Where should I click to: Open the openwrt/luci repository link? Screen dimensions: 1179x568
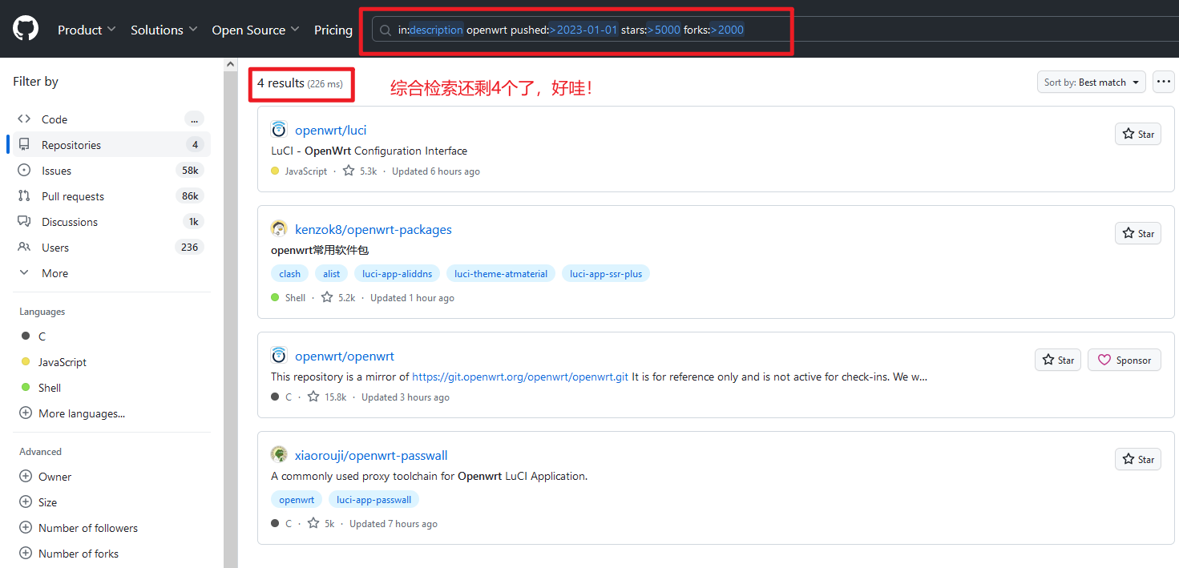pos(330,130)
